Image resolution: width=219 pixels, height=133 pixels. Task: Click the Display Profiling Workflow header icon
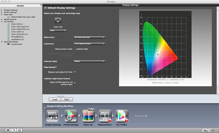click(45, 106)
